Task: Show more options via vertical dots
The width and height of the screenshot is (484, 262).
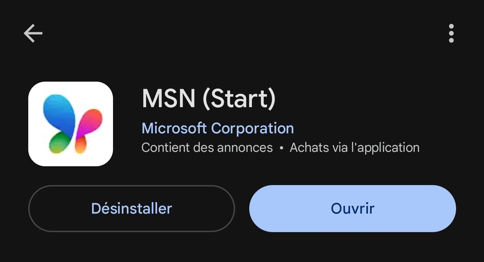Action: coord(451,33)
